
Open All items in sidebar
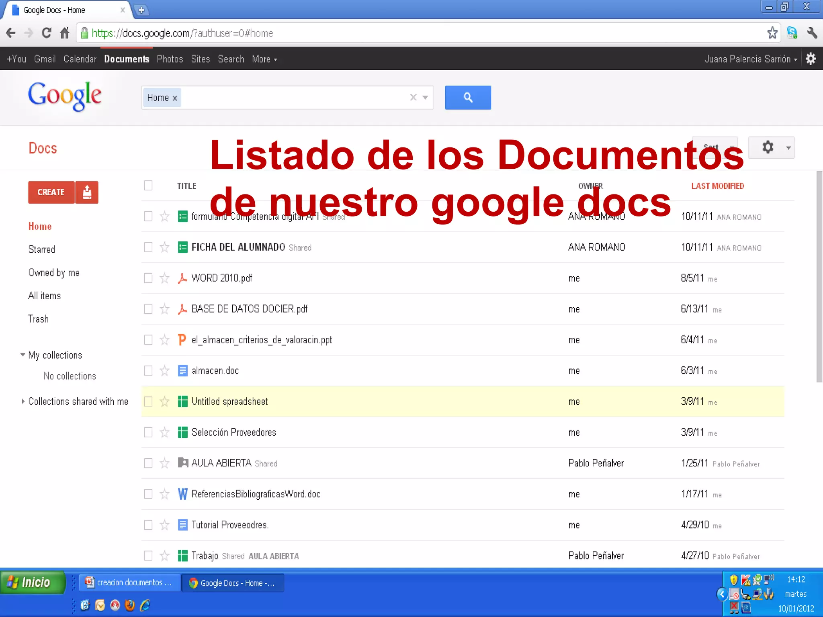44,296
